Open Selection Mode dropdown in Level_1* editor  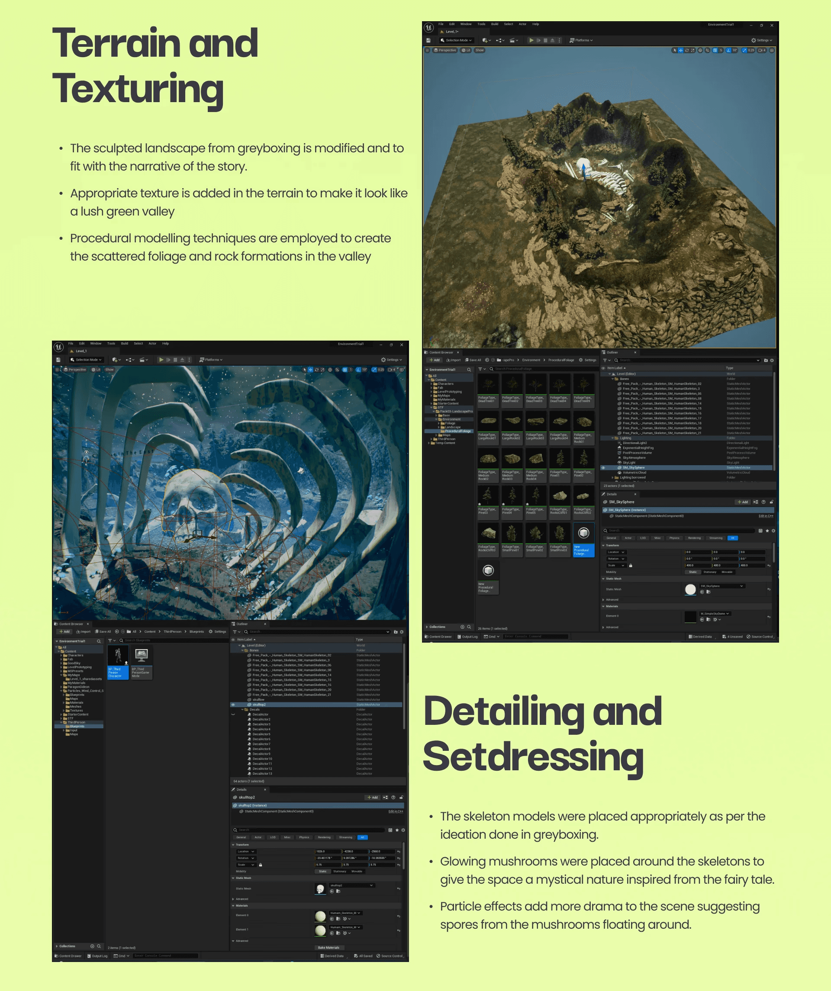point(456,41)
